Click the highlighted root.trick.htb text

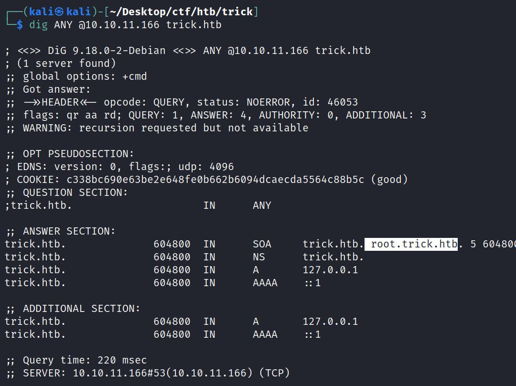414,244
